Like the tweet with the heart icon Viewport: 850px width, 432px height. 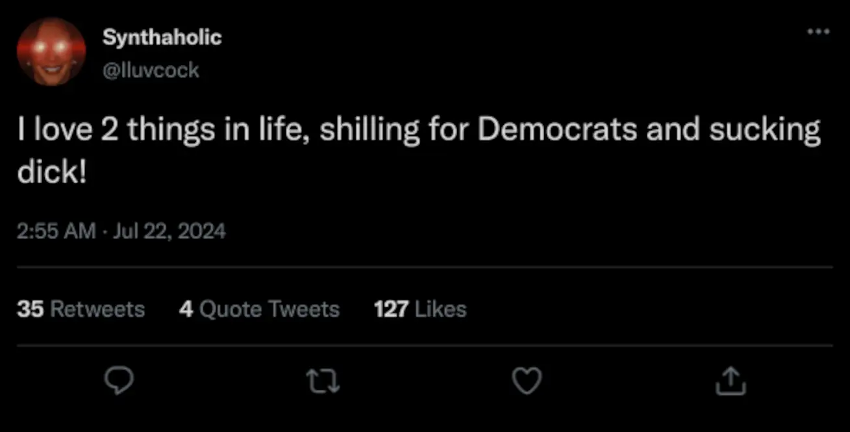(x=527, y=381)
